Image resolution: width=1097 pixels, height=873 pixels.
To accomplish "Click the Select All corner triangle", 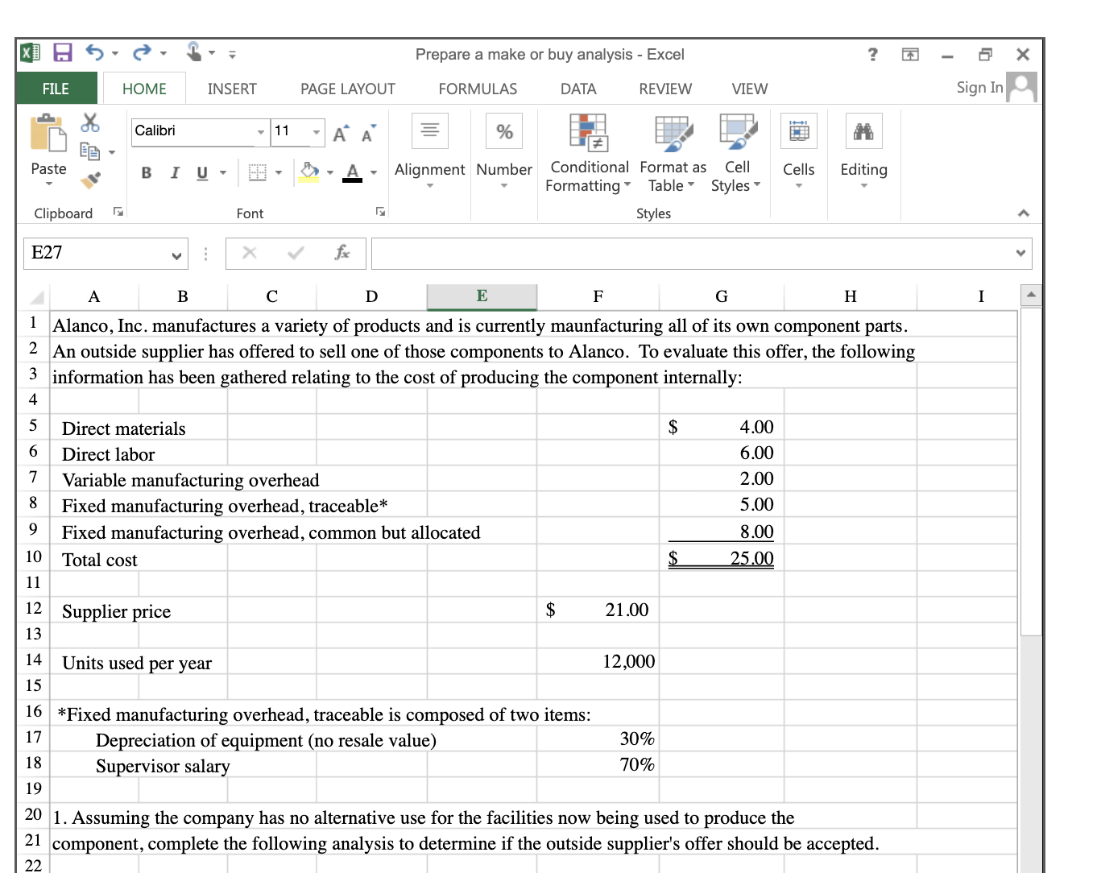I will point(36,298).
